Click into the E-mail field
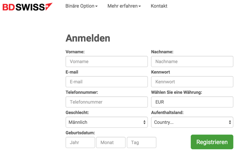The image size is (238, 151). [107, 82]
